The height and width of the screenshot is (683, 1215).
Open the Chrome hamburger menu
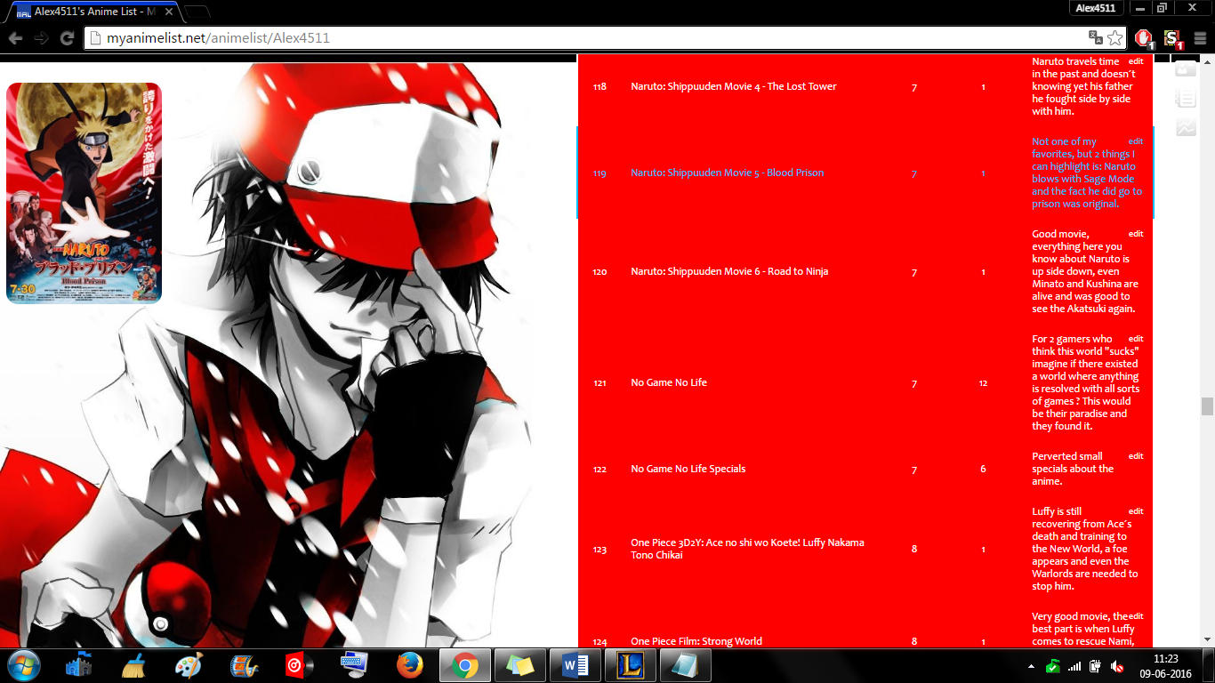point(1199,38)
